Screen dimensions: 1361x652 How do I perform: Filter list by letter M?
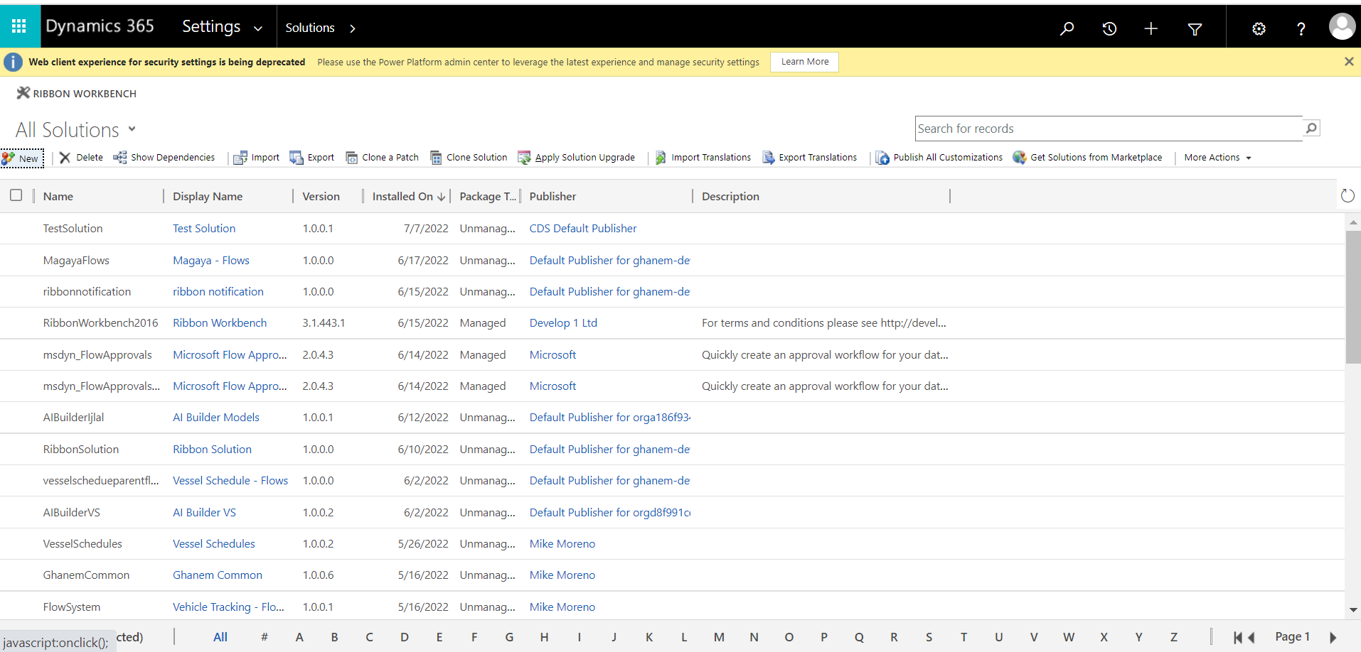coord(719,637)
